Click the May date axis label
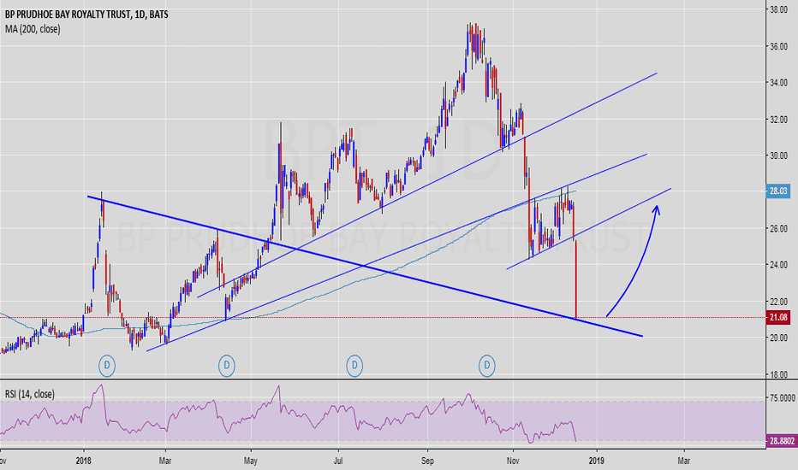Image resolution: width=798 pixels, height=470 pixels. tap(250, 461)
